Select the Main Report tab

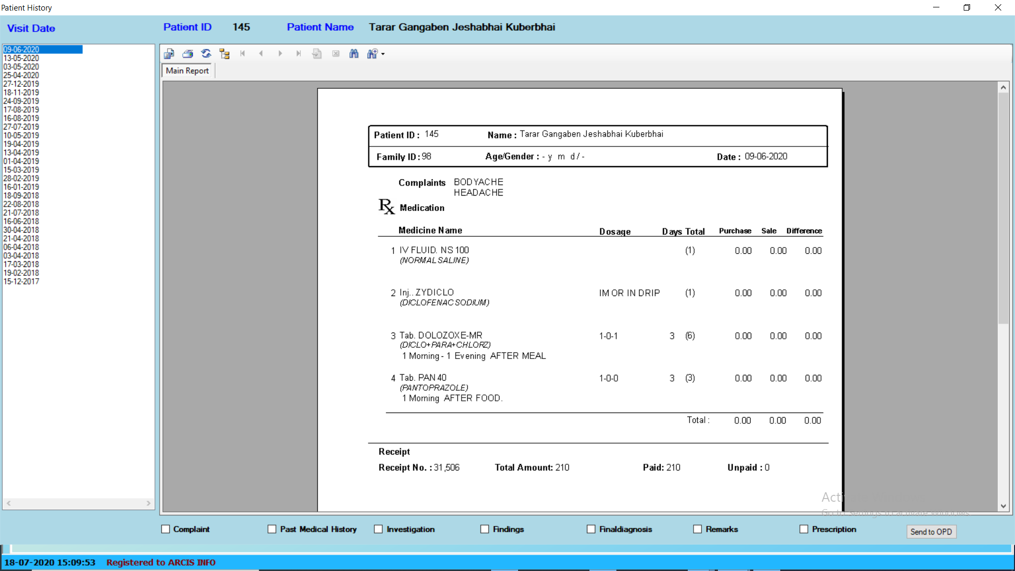point(187,71)
